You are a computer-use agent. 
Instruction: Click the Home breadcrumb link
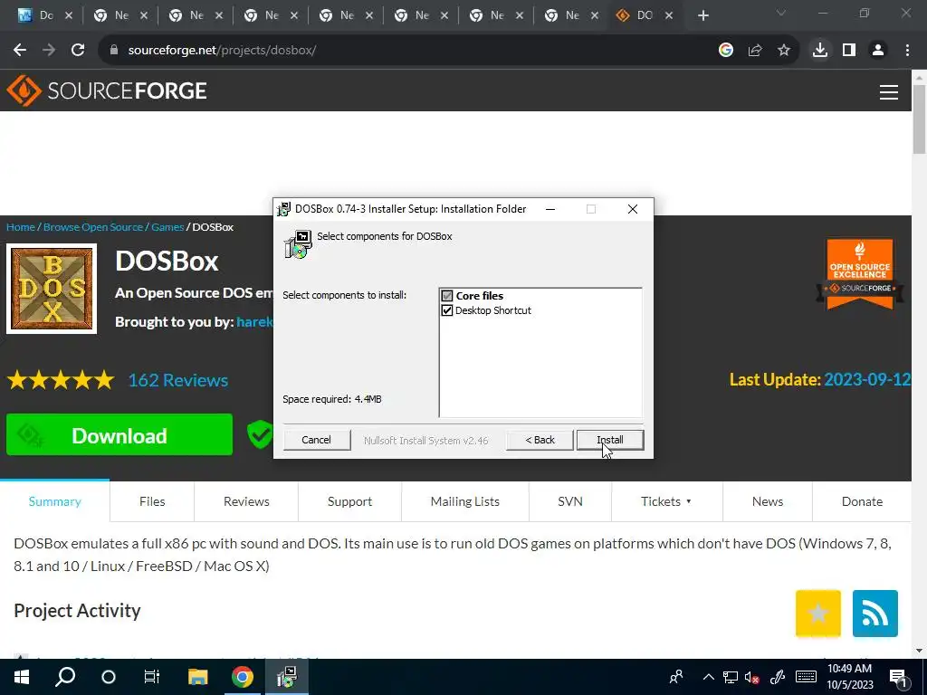pos(21,227)
